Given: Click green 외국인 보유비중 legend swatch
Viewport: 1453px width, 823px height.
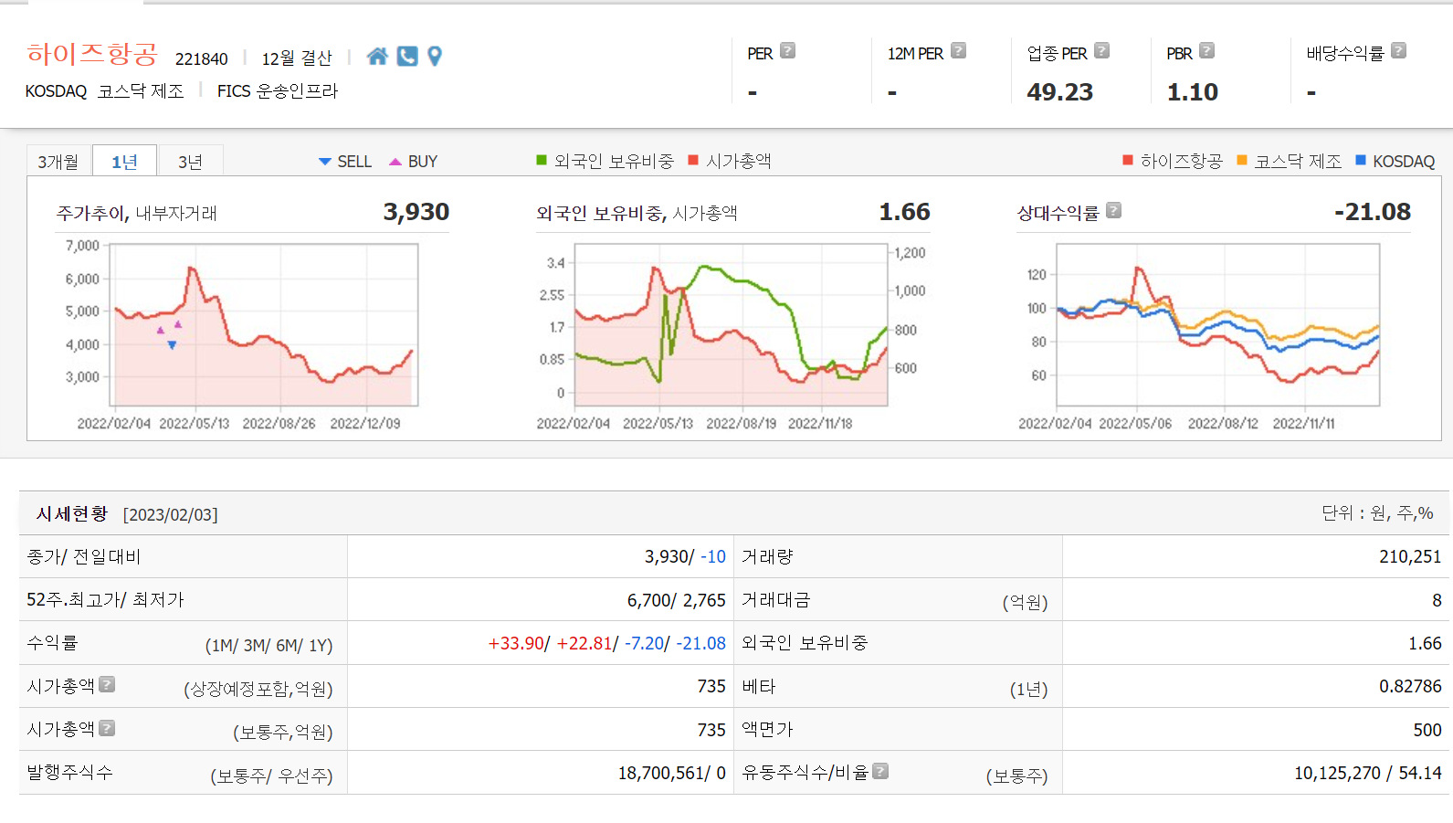Looking at the screenshot, I should coord(542,161).
